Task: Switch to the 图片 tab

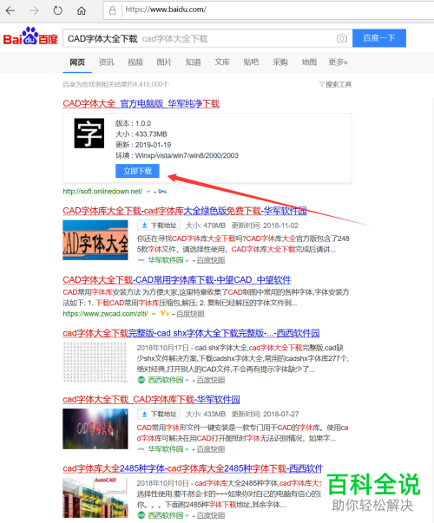Action: click(x=164, y=62)
